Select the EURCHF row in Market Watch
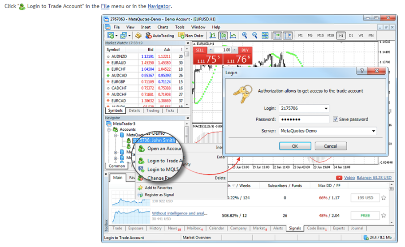Viewport: 405px width, 247px height. tap(145, 69)
